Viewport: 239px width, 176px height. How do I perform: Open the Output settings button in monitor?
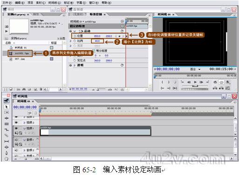[228, 82]
